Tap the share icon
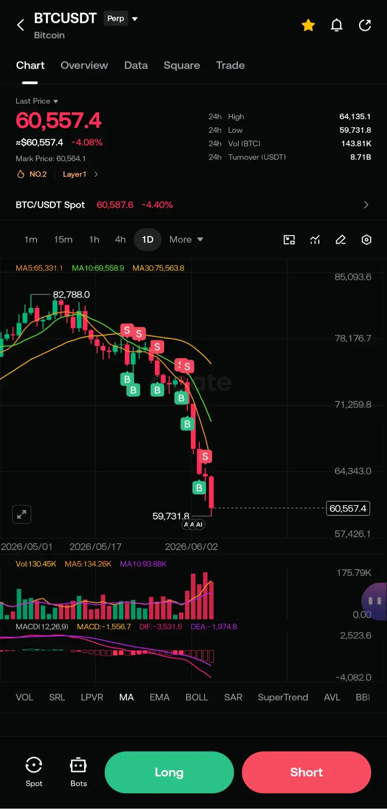The width and height of the screenshot is (387, 809). [365, 25]
